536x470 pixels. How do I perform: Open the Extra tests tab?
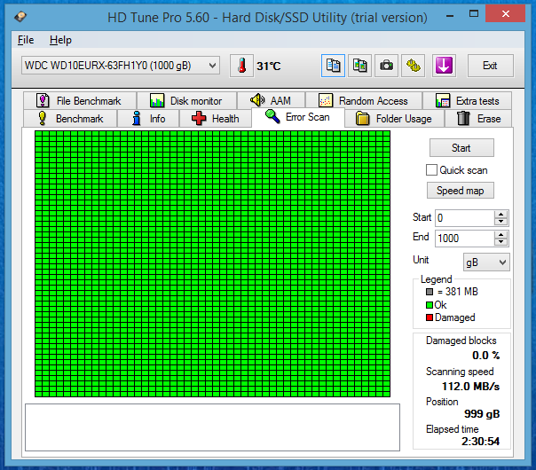(467, 101)
